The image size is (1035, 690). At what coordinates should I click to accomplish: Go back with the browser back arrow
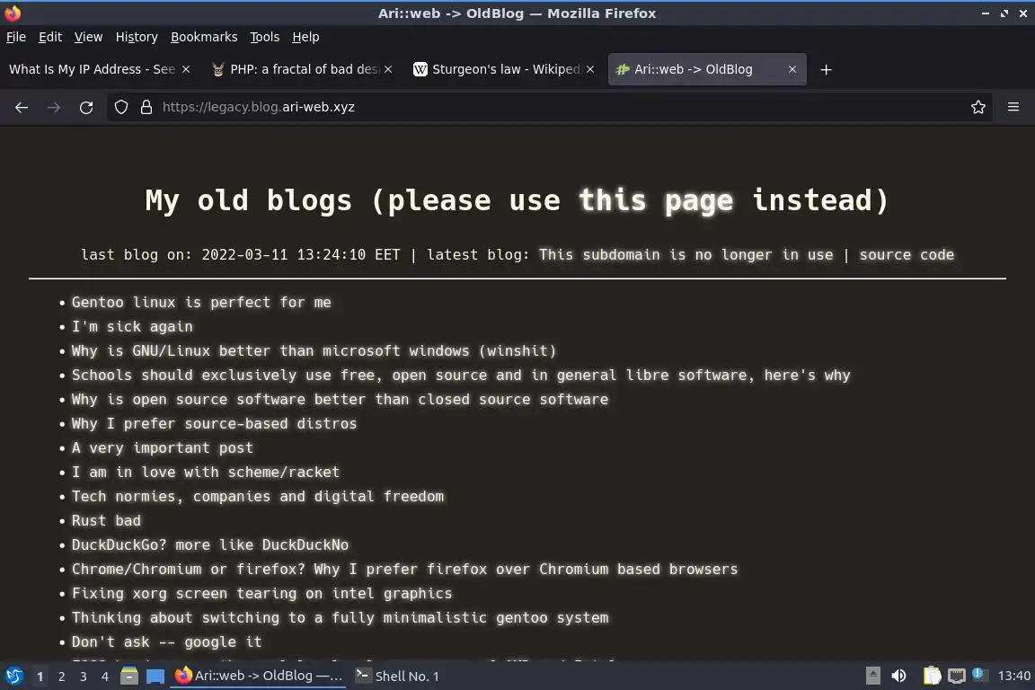click(22, 107)
